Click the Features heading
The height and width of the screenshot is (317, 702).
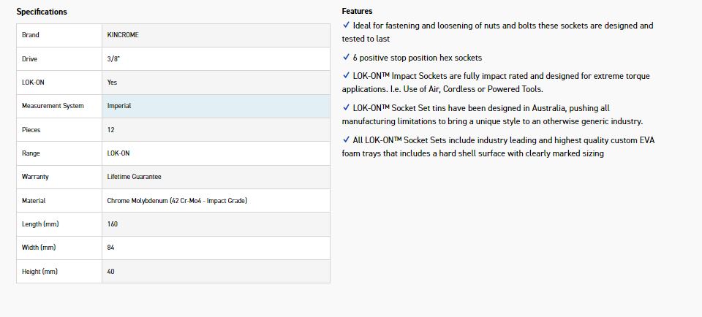[x=357, y=11]
